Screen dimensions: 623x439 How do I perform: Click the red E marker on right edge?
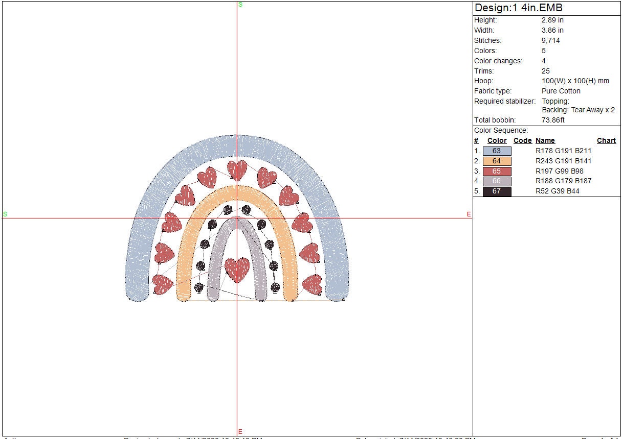469,214
